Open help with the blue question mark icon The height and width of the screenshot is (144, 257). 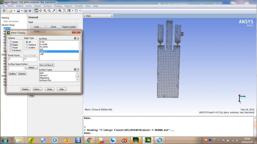click(30, 11)
